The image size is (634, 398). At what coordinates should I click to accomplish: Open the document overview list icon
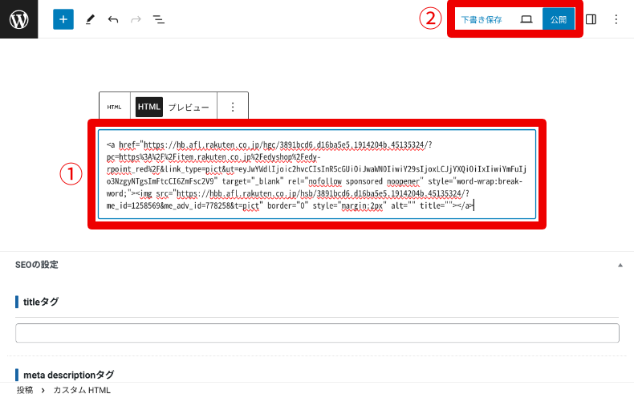click(159, 19)
